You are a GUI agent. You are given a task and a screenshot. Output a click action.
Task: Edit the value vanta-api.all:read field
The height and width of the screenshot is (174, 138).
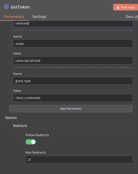pos(73,61)
